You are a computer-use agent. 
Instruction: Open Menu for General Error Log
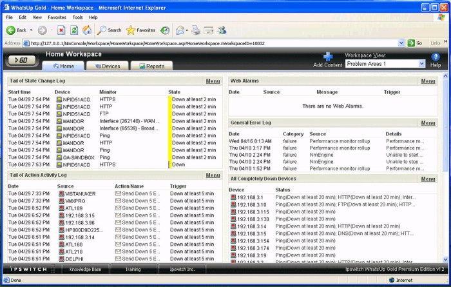click(428, 123)
